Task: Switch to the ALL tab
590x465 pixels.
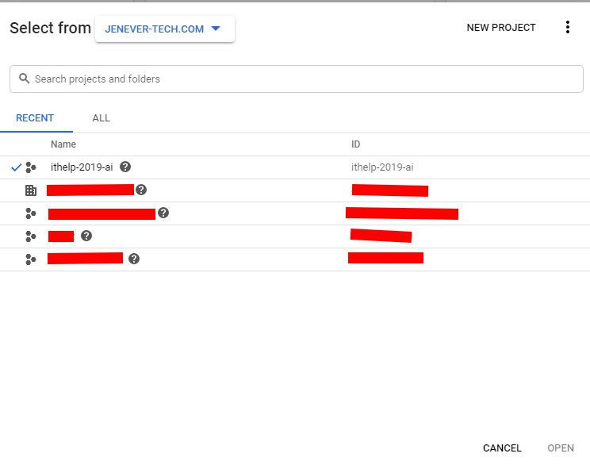Action: tap(101, 118)
